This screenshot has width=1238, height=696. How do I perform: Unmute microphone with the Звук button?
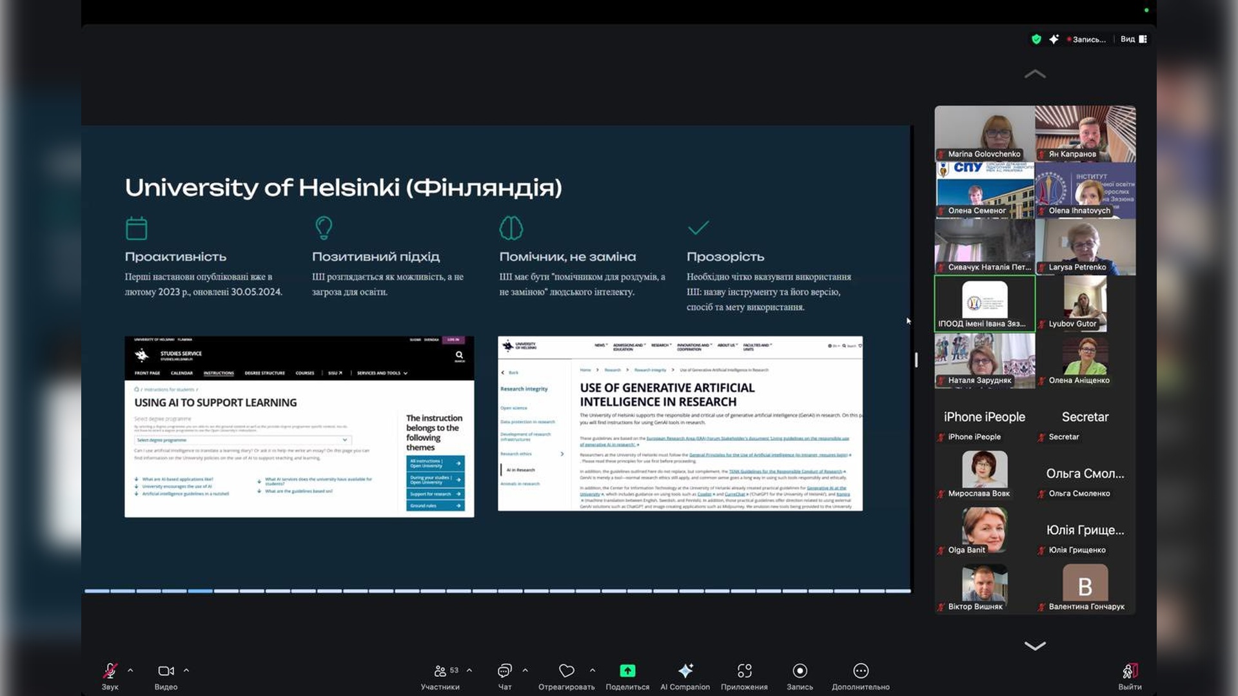point(110,676)
